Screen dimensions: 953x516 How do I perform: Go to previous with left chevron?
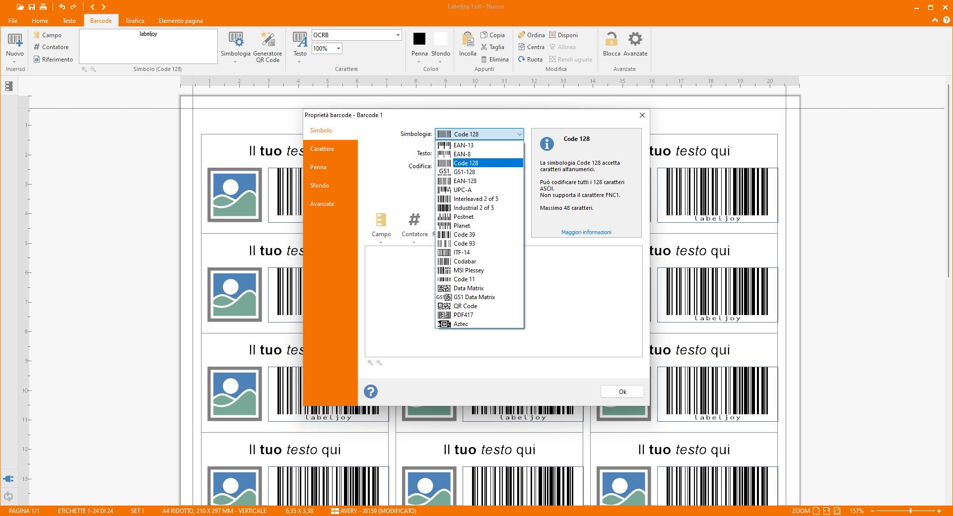click(93, 7)
